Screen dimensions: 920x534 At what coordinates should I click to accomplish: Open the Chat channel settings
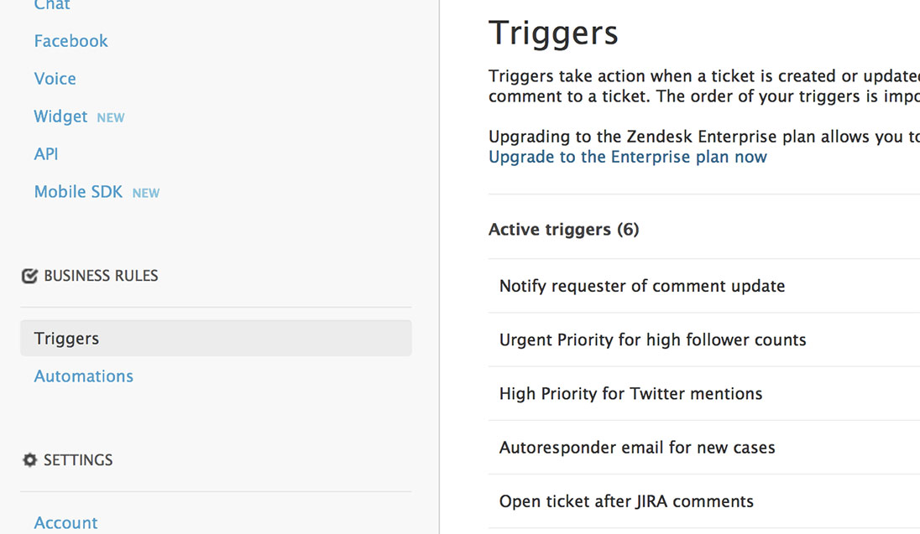pyautogui.click(x=52, y=5)
